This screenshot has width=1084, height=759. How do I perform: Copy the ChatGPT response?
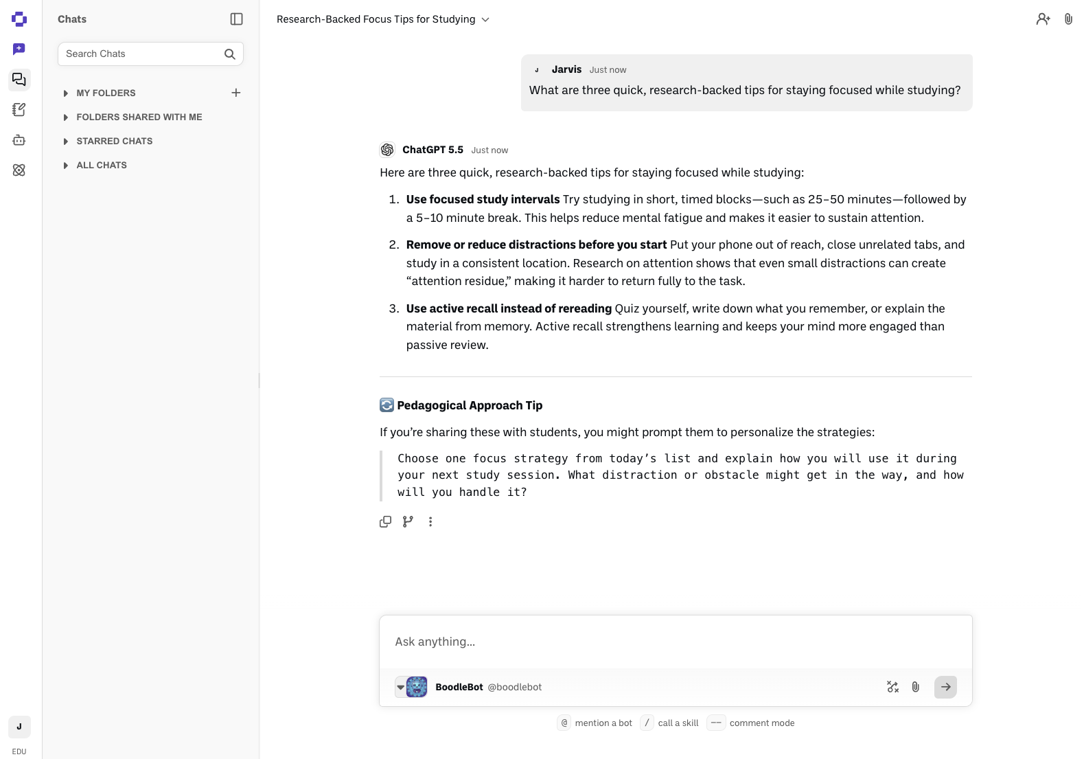pyautogui.click(x=386, y=522)
